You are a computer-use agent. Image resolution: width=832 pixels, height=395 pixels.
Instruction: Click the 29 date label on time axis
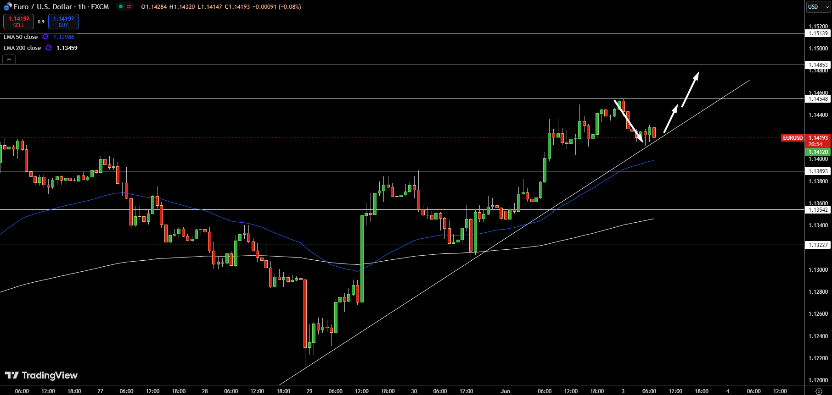pos(309,391)
